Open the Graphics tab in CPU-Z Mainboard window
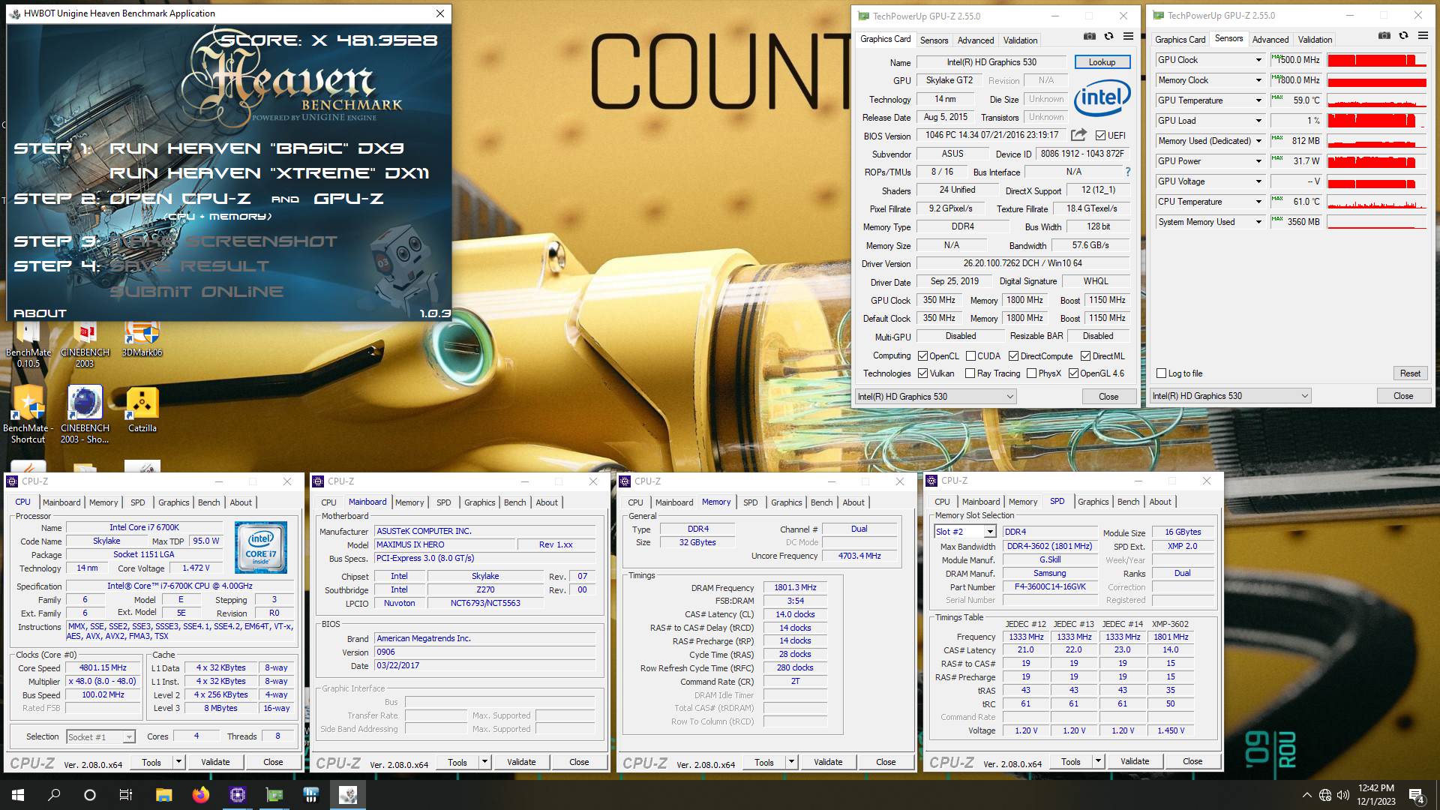 click(x=479, y=502)
